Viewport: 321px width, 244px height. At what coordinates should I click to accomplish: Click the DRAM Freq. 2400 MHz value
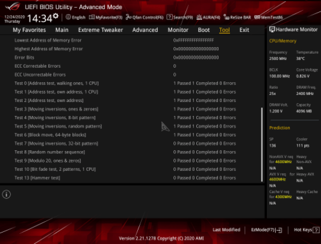point(305,94)
